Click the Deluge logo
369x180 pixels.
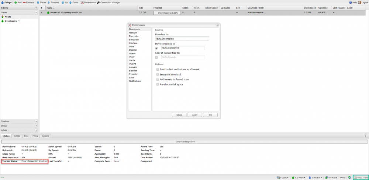pyautogui.click(x=6, y=2)
